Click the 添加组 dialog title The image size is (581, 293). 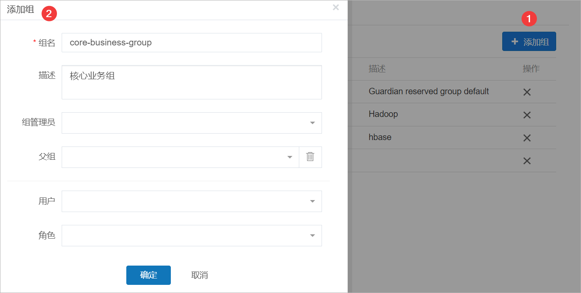click(x=21, y=10)
